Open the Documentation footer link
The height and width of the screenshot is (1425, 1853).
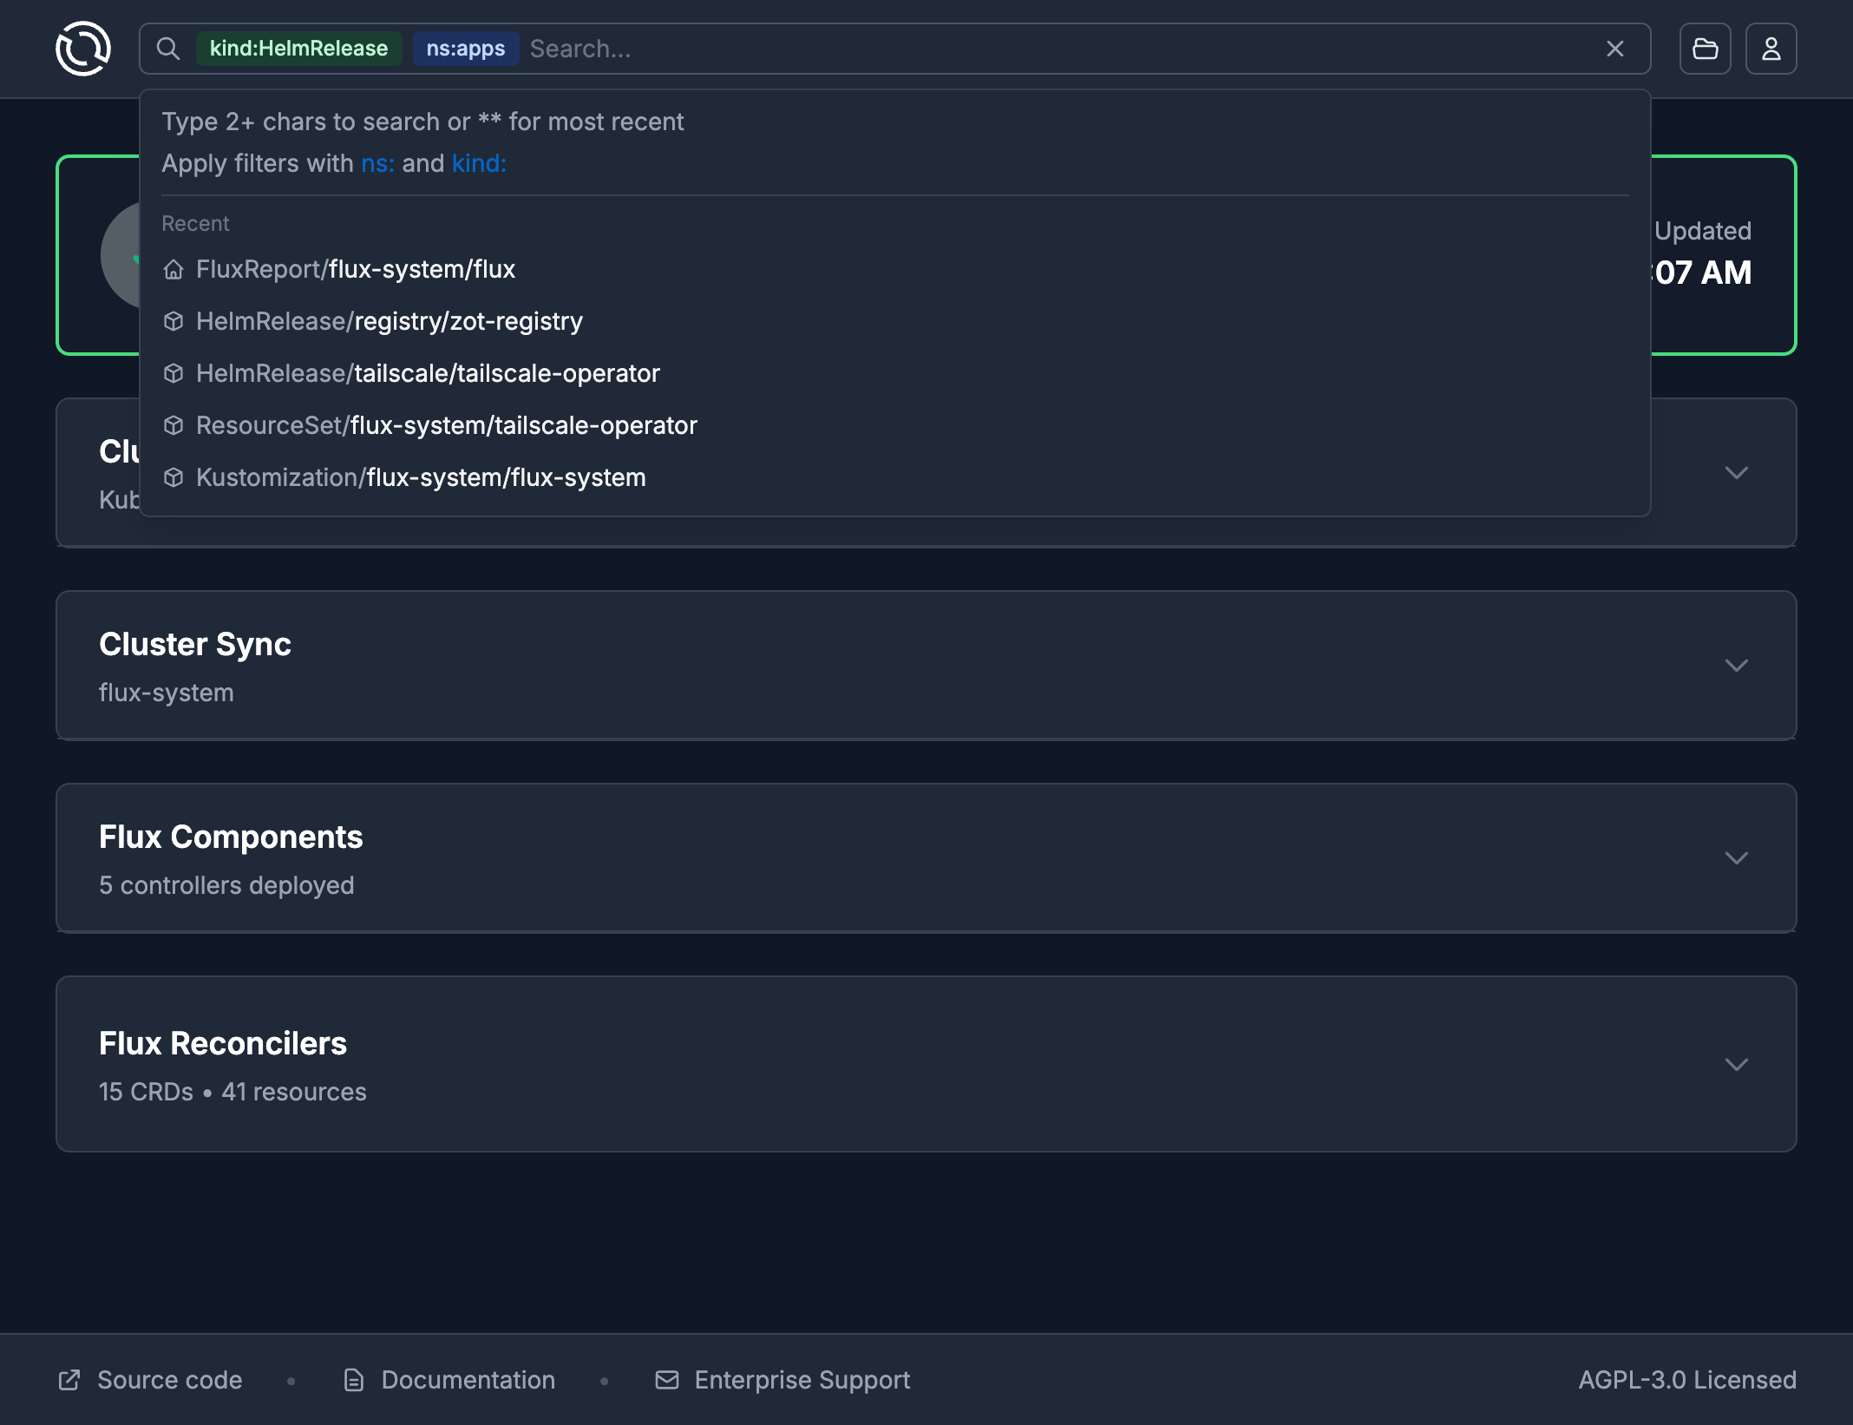point(468,1380)
